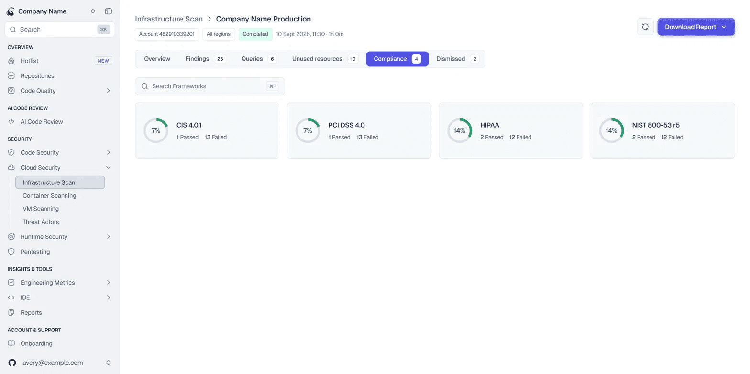The height and width of the screenshot is (374, 750).
Task: Go to AI Code Review
Action: click(60, 122)
